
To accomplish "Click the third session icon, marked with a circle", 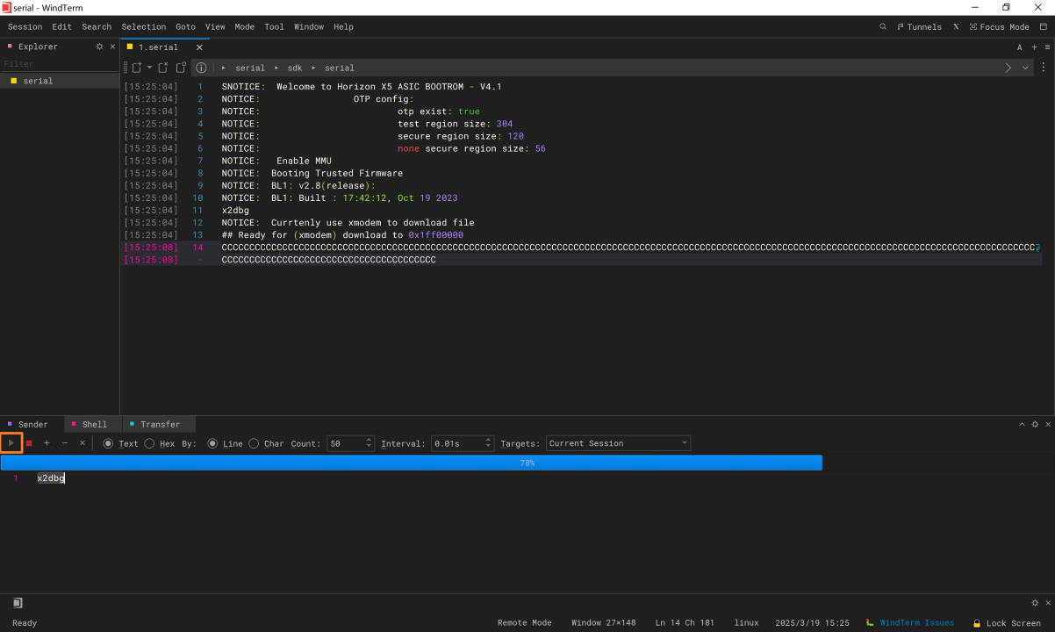I will tap(181, 68).
